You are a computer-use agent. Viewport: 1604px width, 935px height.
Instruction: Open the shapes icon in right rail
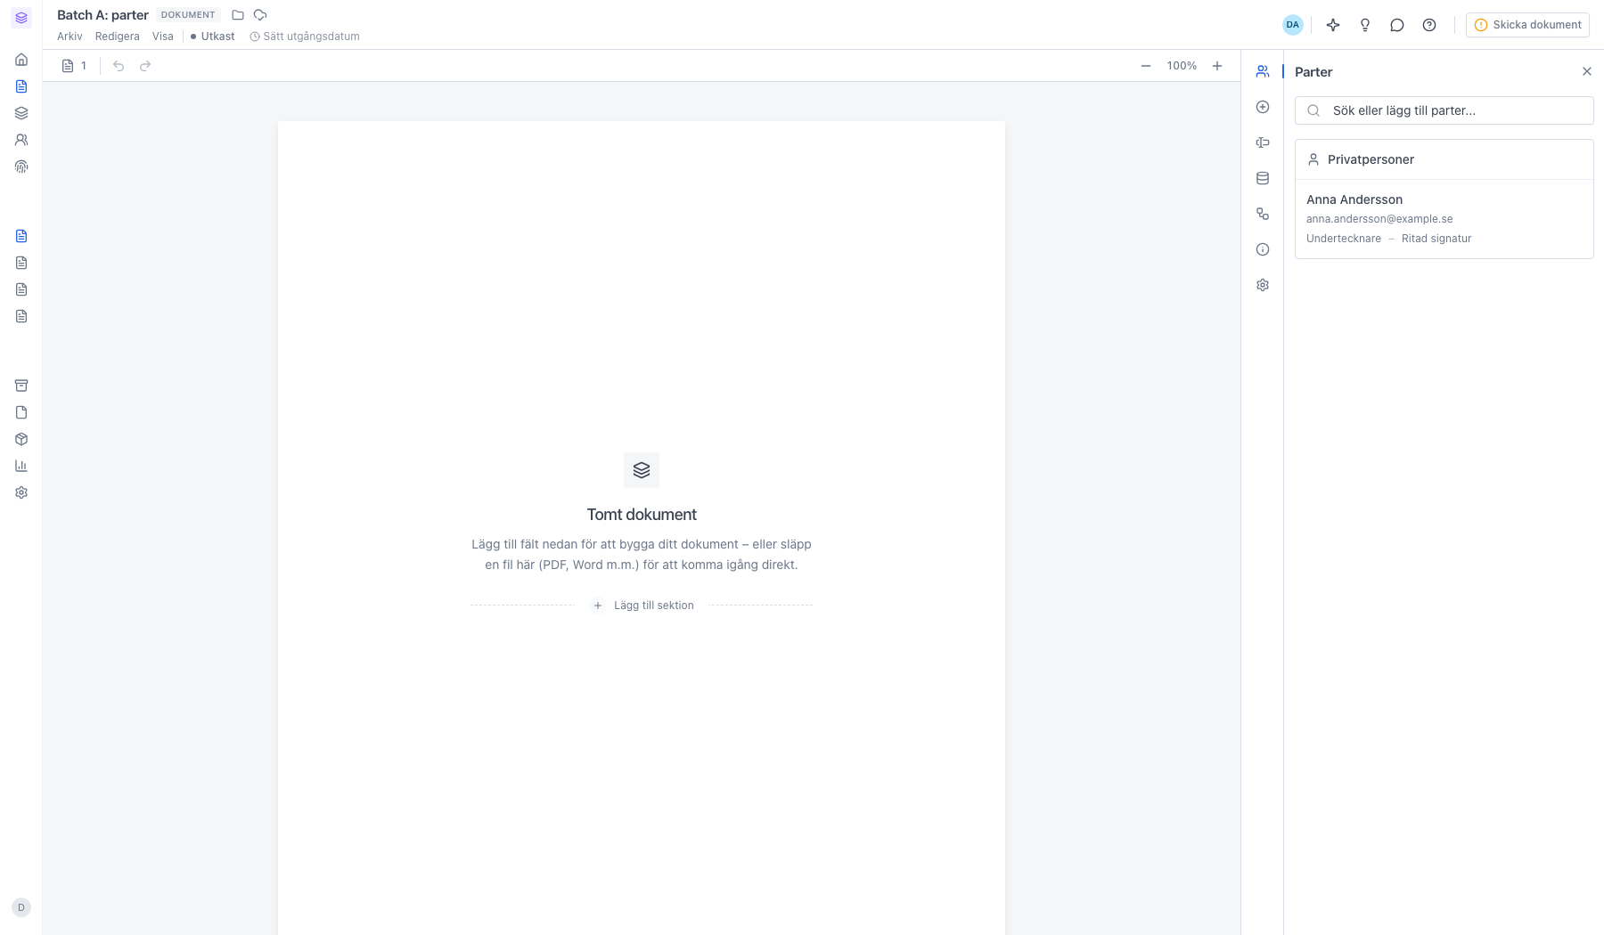pyautogui.click(x=1263, y=214)
